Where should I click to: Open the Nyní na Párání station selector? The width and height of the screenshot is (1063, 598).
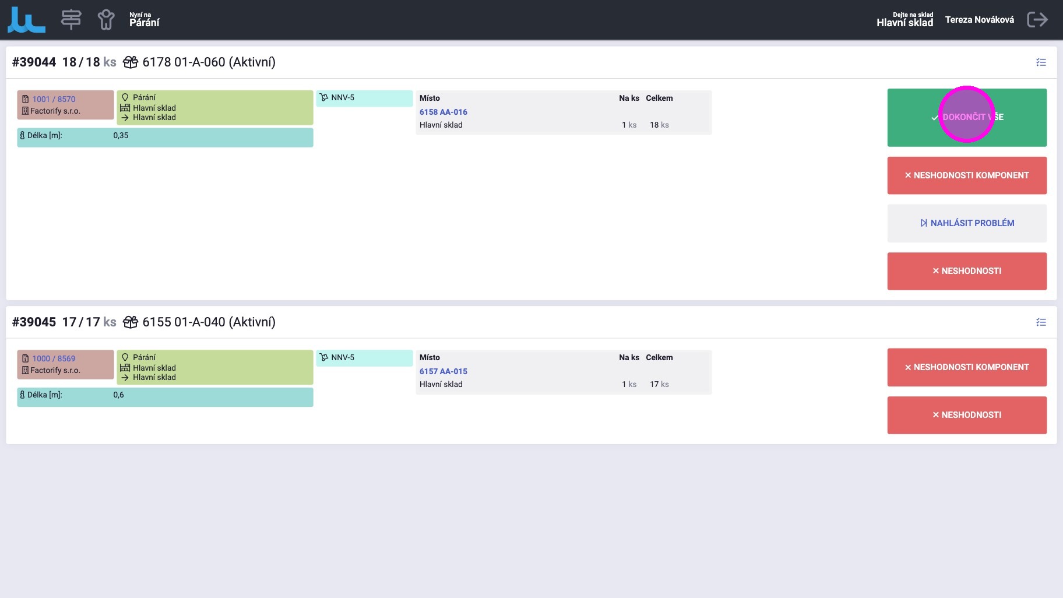click(144, 20)
